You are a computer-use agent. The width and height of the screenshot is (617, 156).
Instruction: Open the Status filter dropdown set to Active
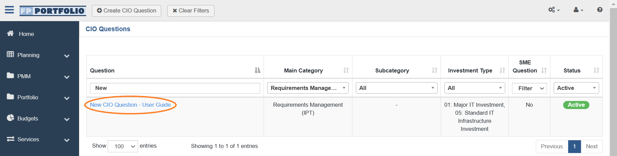(576, 88)
